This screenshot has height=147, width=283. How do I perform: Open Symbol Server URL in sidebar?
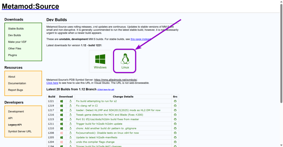pyautogui.click(x=20, y=132)
